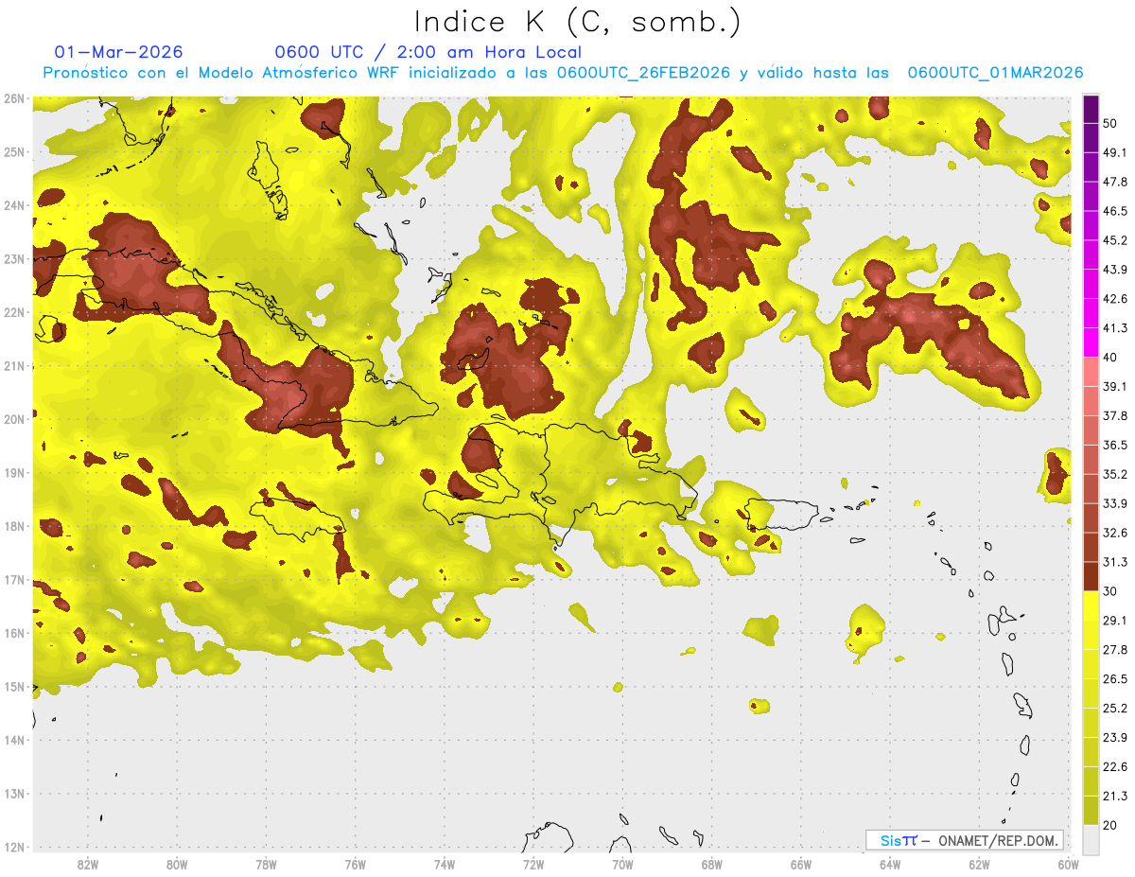Viewport: 1135px width, 877px height.
Task: Click the colorbar label '27.8'
Action: point(1114,650)
